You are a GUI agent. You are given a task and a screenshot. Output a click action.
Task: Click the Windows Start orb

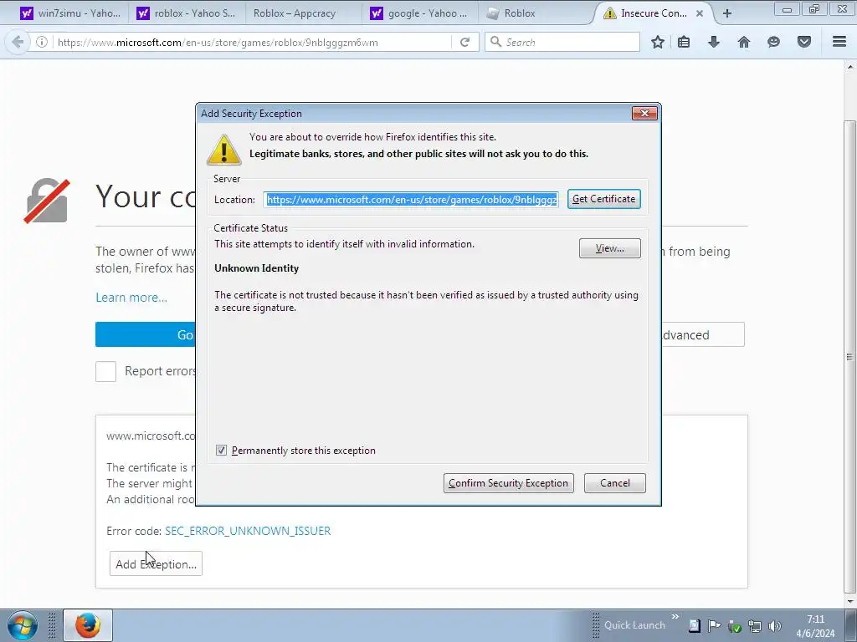23,625
